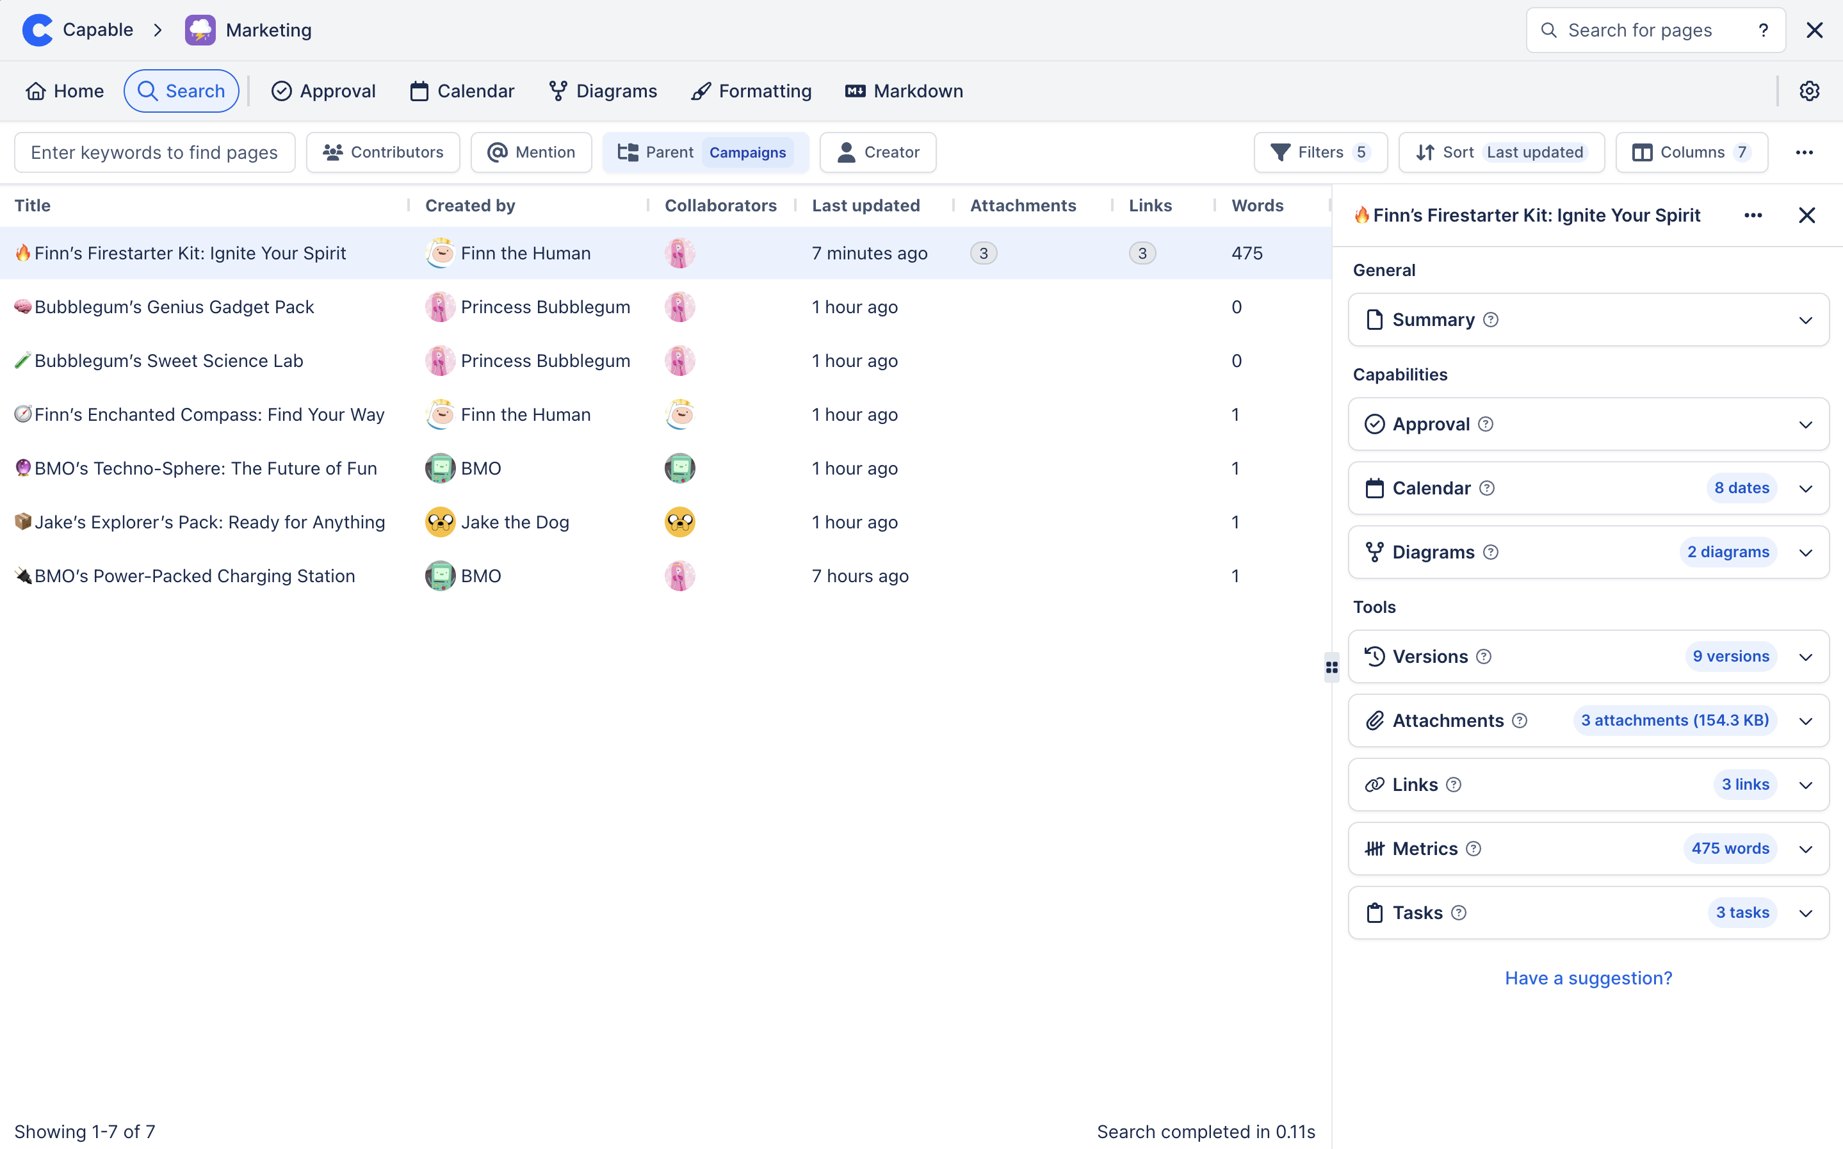Switch to the Diagrams tab
Screen dimensions: 1843x1149
pyautogui.click(x=603, y=91)
